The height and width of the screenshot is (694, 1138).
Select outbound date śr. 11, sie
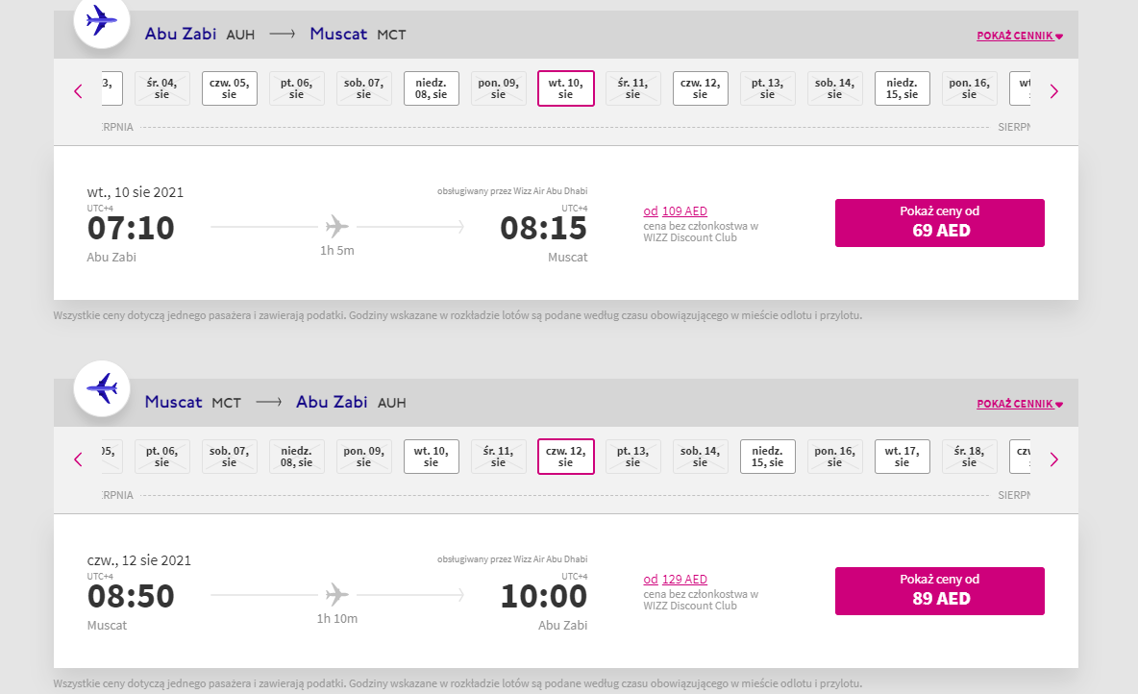pos(632,88)
